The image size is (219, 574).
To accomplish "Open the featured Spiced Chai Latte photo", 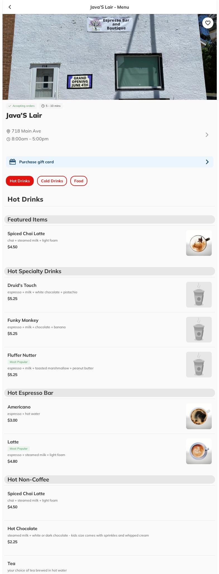I will pyautogui.click(x=199, y=243).
